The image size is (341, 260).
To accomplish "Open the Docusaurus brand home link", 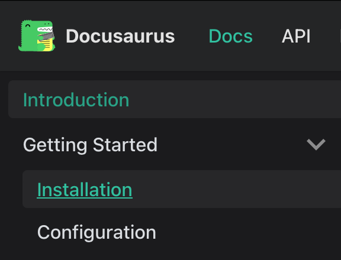I will (96, 36).
